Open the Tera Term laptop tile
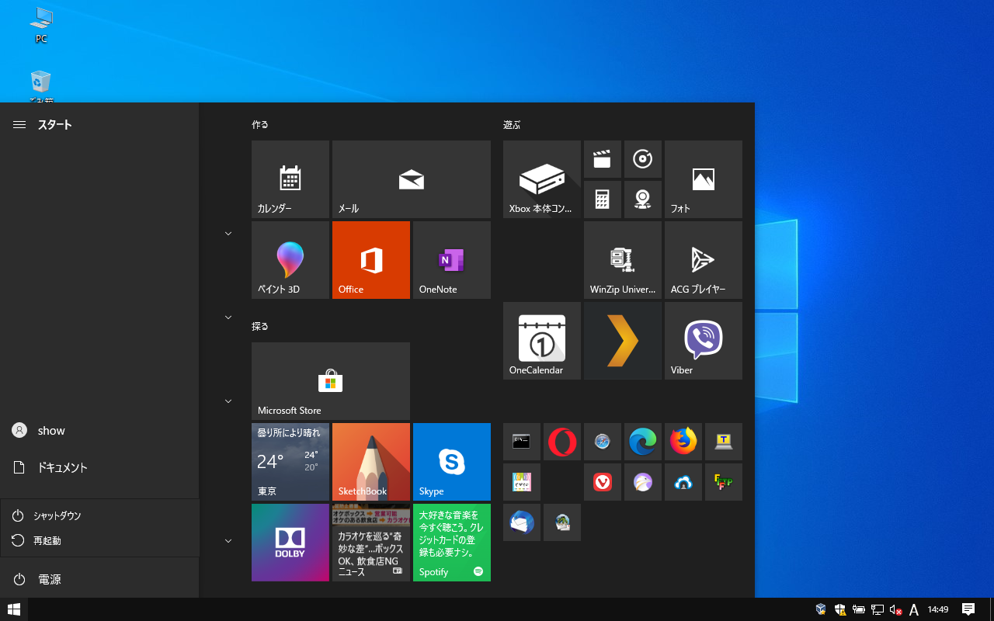The image size is (994, 621). click(x=724, y=442)
